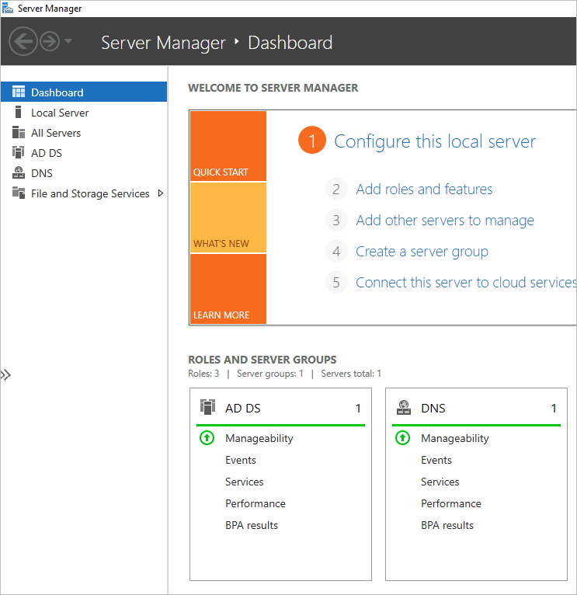Click Connect this server to cloud services

coord(466,282)
